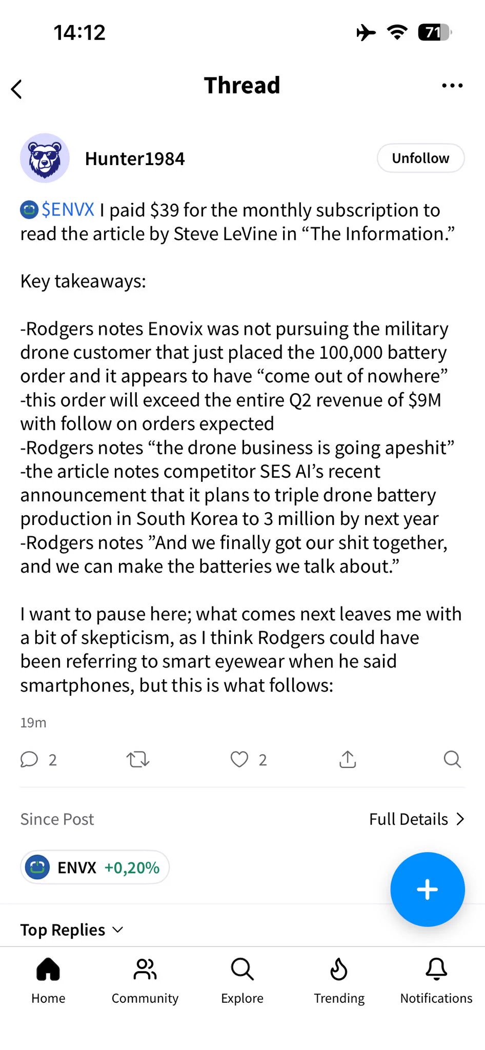Open the Top Replies sort dropdown
This screenshot has height=1050, width=485.
coord(72,930)
